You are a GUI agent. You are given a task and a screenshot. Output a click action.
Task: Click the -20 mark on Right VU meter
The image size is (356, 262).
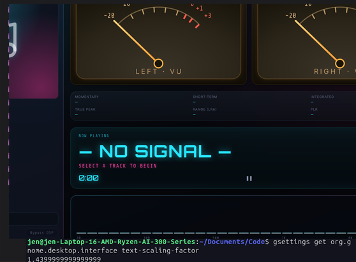coord(291,16)
